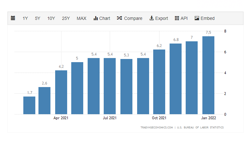Click the download icon beside Export
The image size is (244, 147).
tap(152, 18)
